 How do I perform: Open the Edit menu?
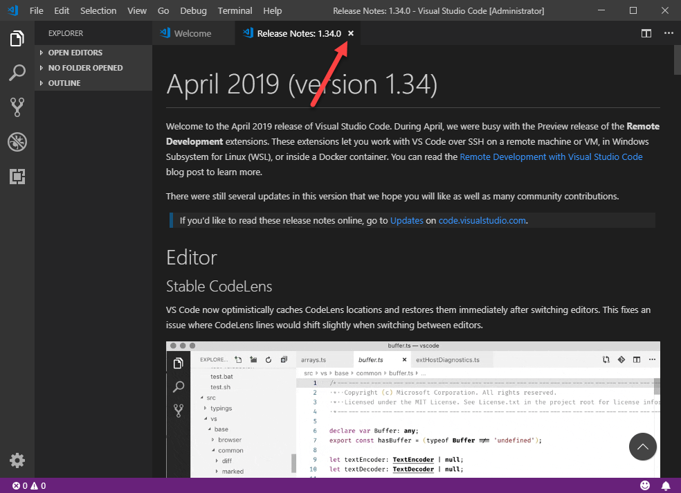62,10
